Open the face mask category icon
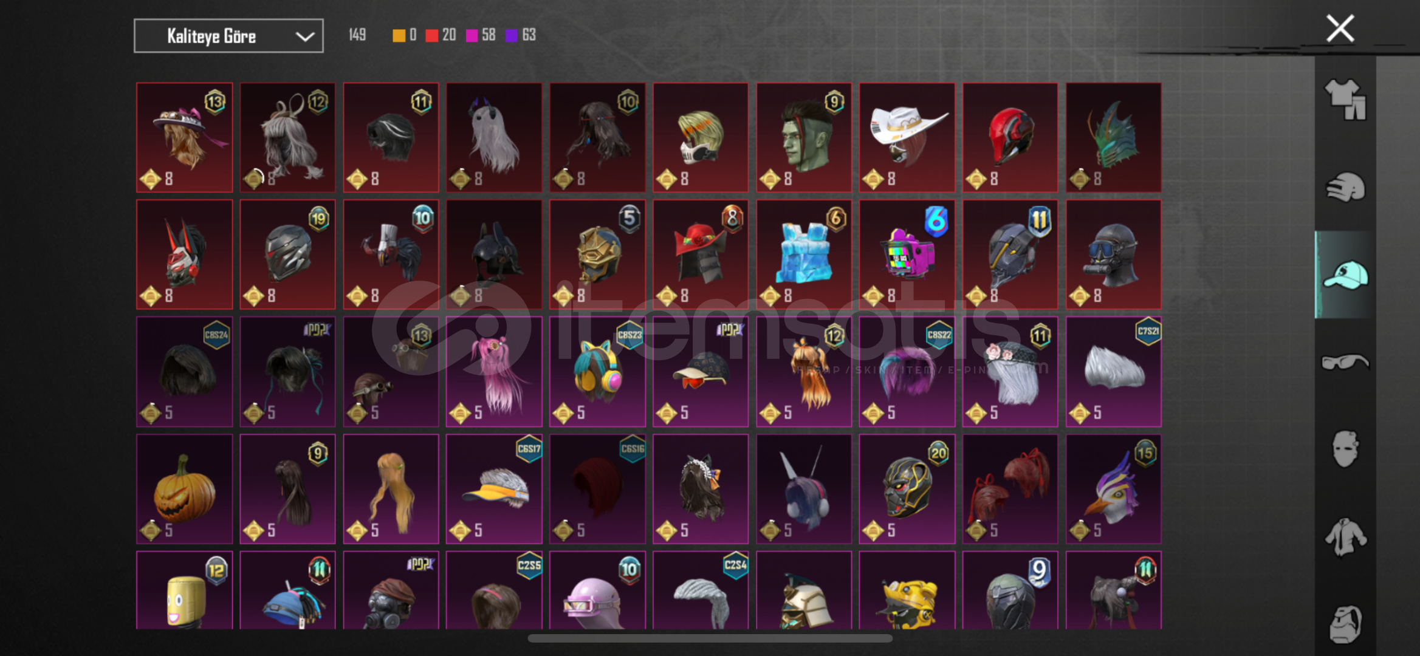The height and width of the screenshot is (656, 1420). pos(1345,449)
